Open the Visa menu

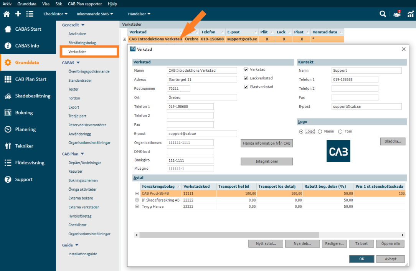coord(46,4)
